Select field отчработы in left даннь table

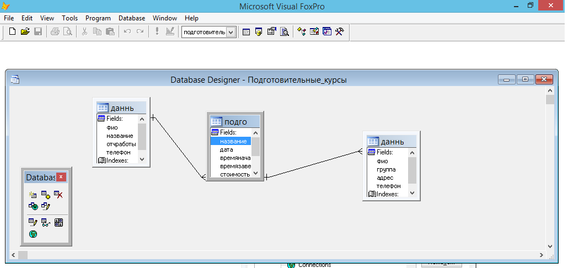tap(121, 144)
